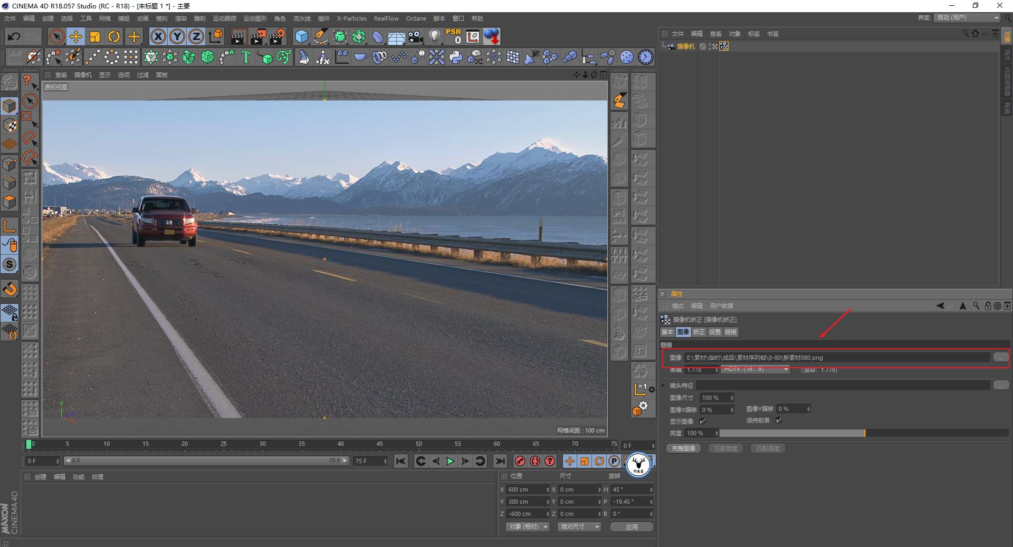1013x547 pixels.
Task: Click the 完整图像 button
Action: pos(683,448)
